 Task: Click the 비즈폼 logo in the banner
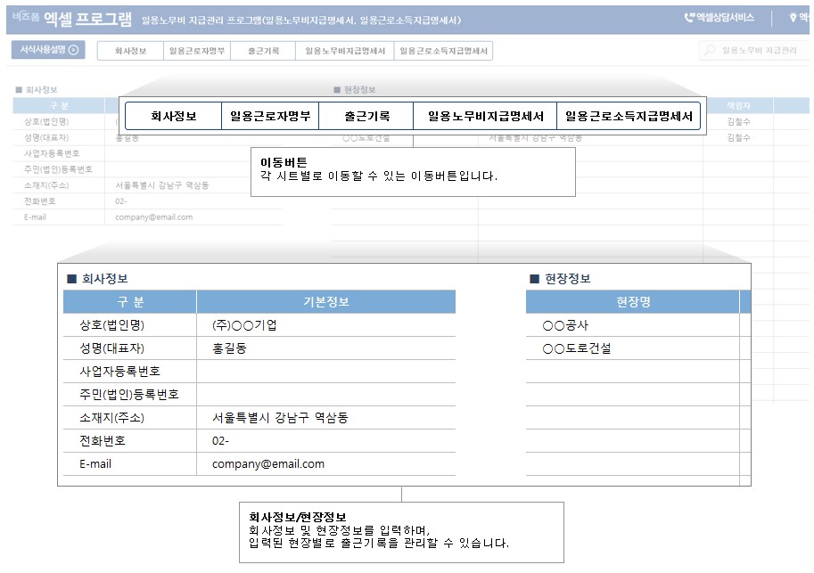pos(26,17)
